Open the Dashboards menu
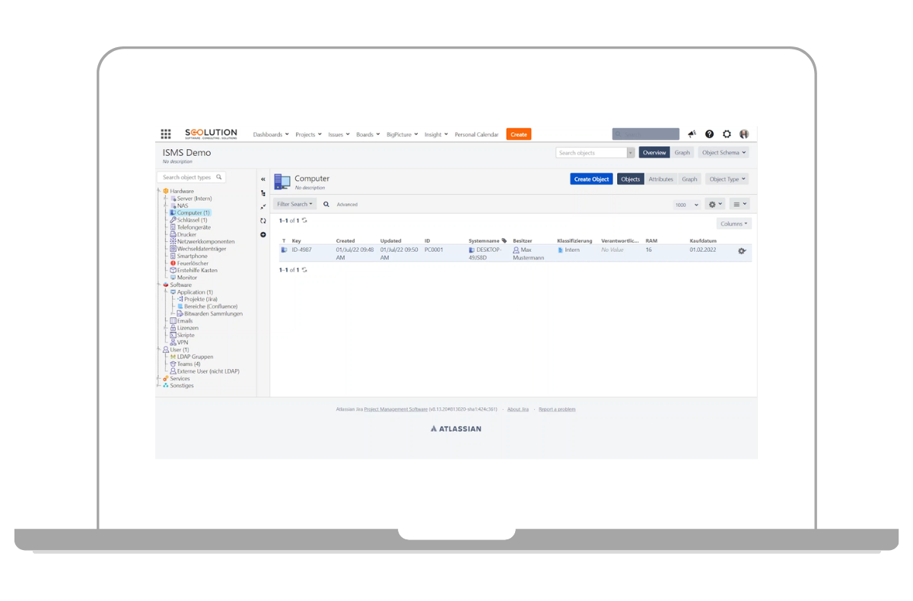The height and width of the screenshot is (601, 913). pyautogui.click(x=271, y=135)
